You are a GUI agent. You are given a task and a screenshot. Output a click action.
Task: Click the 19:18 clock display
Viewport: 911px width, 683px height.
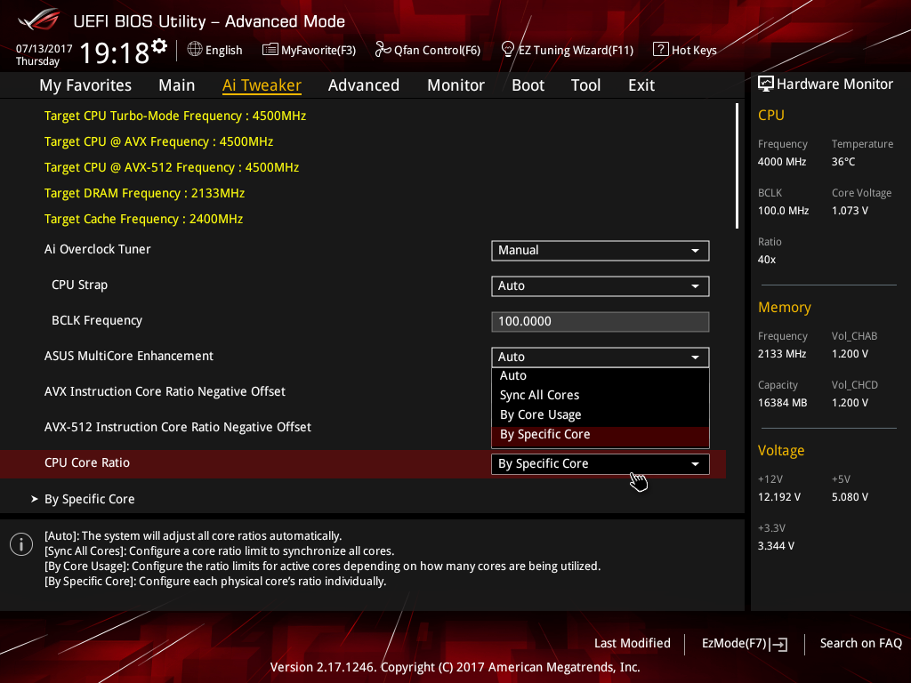pyautogui.click(x=115, y=53)
